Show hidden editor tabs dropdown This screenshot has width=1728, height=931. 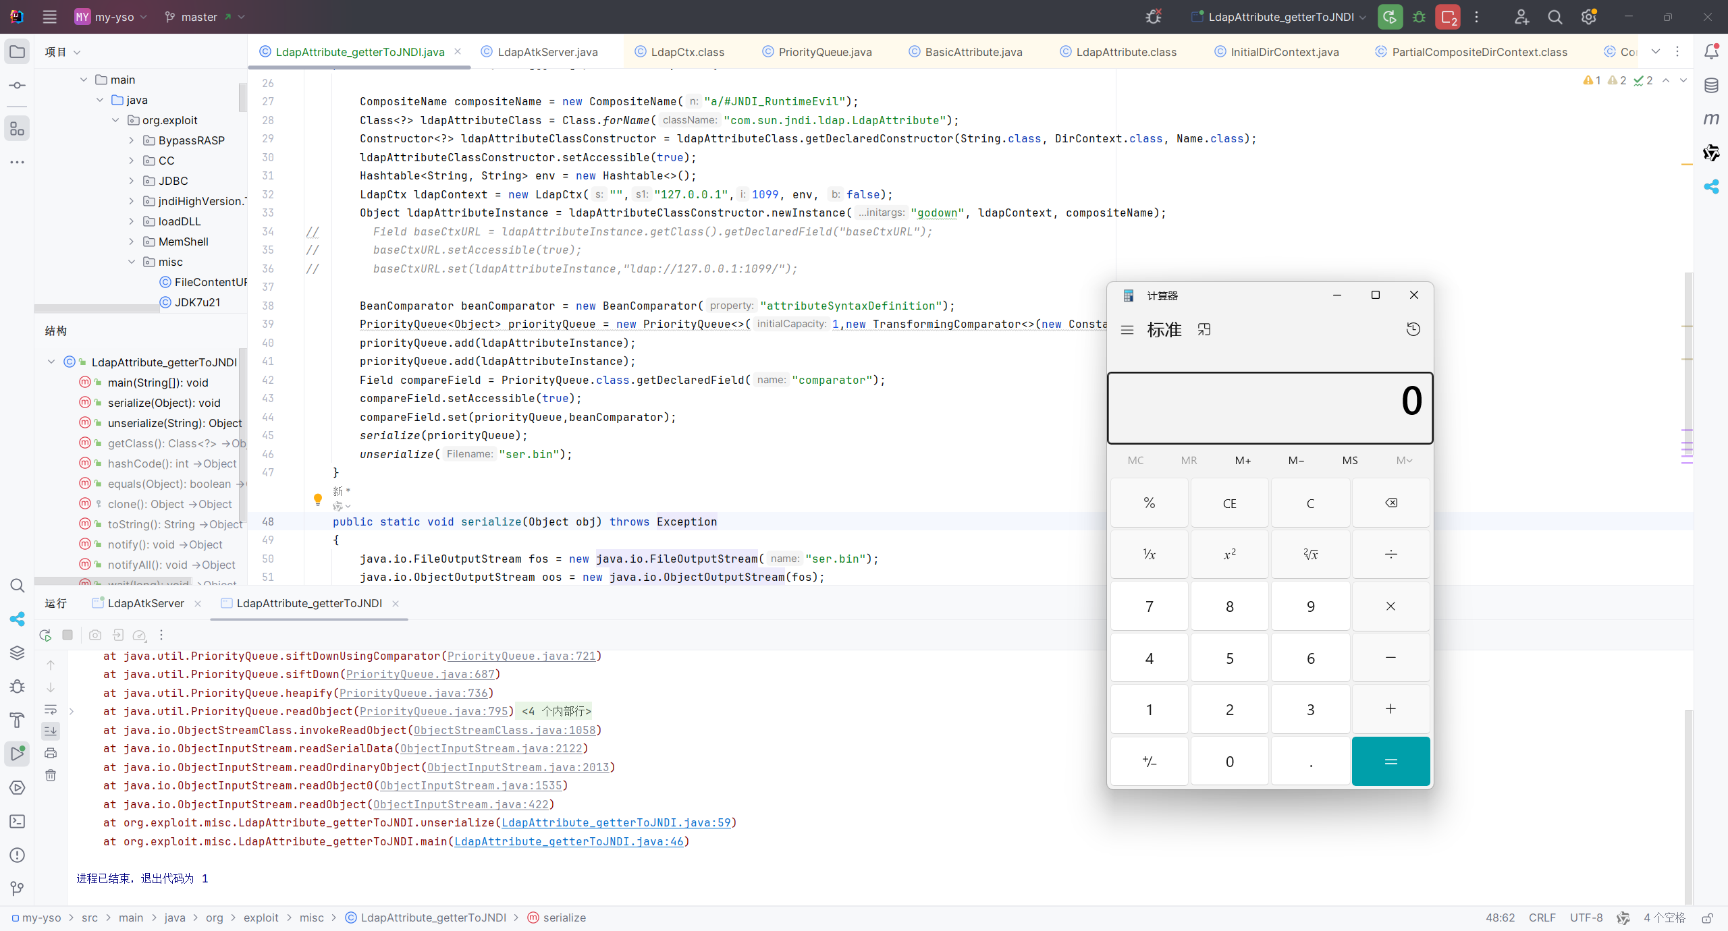pyautogui.click(x=1656, y=52)
